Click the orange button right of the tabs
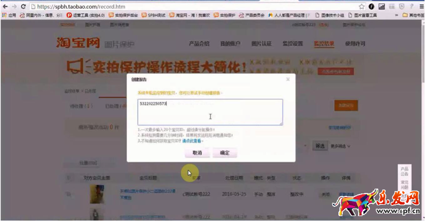Screen dimensions: 425x221 click(x=346, y=106)
